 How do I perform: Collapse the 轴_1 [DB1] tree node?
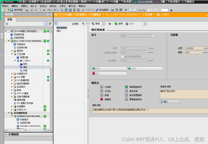pos(15,60)
